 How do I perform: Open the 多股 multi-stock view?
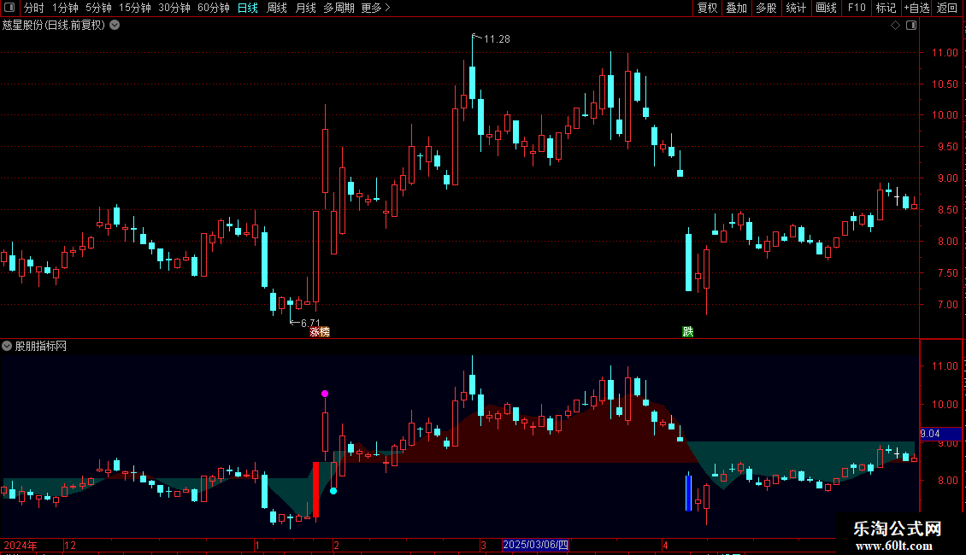tap(766, 8)
